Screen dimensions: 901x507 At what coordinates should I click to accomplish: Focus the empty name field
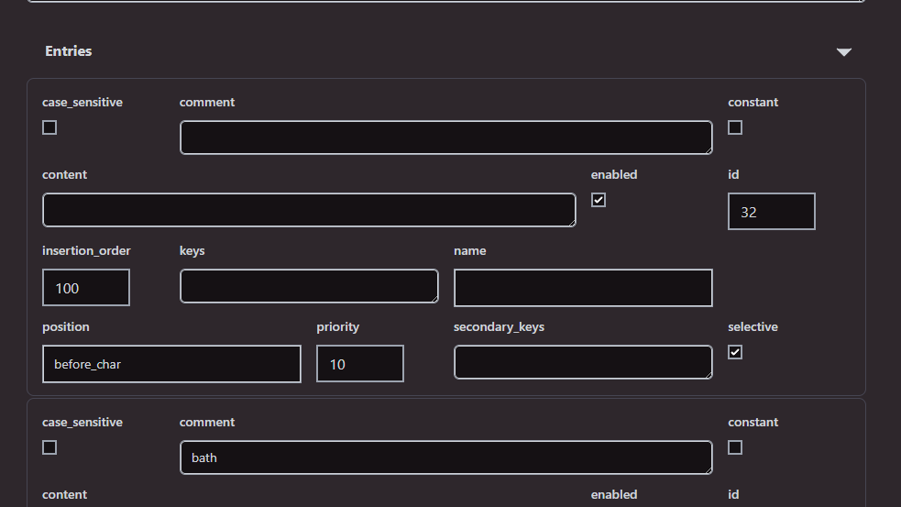(583, 287)
